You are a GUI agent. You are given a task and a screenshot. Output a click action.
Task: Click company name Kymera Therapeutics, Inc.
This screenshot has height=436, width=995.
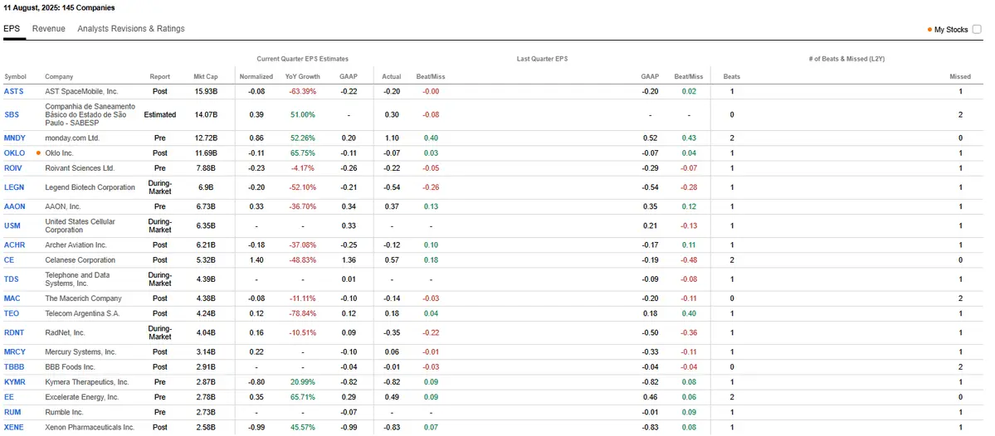pos(87,382)
